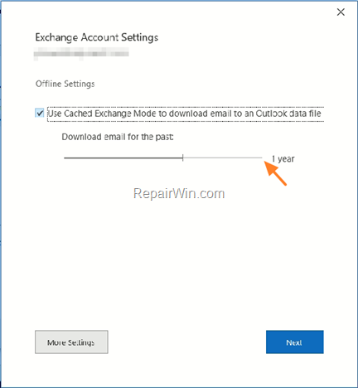Open More Settings
This screenshot has width=358, height=388.
[71, 342]
